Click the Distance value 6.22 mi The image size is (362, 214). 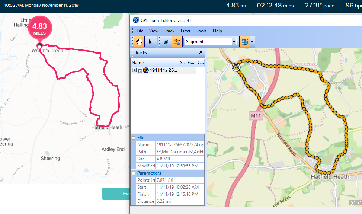(180, 201)
